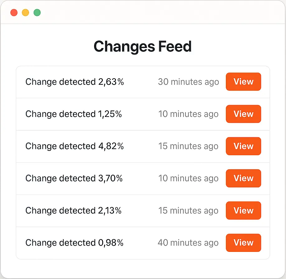Click the changes feed list container
The height and width of the screenshot is (279, 286).
point(143,162)
